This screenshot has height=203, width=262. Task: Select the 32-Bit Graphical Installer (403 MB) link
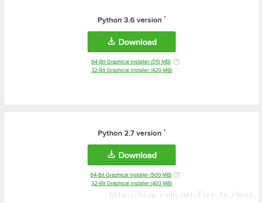[132, 184]
